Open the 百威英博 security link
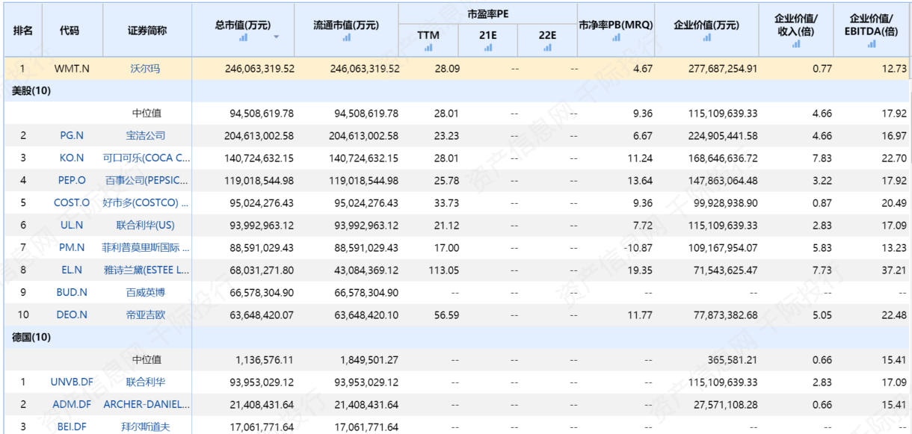The height and width of the screenshot is (434, 912). point(146,293)
